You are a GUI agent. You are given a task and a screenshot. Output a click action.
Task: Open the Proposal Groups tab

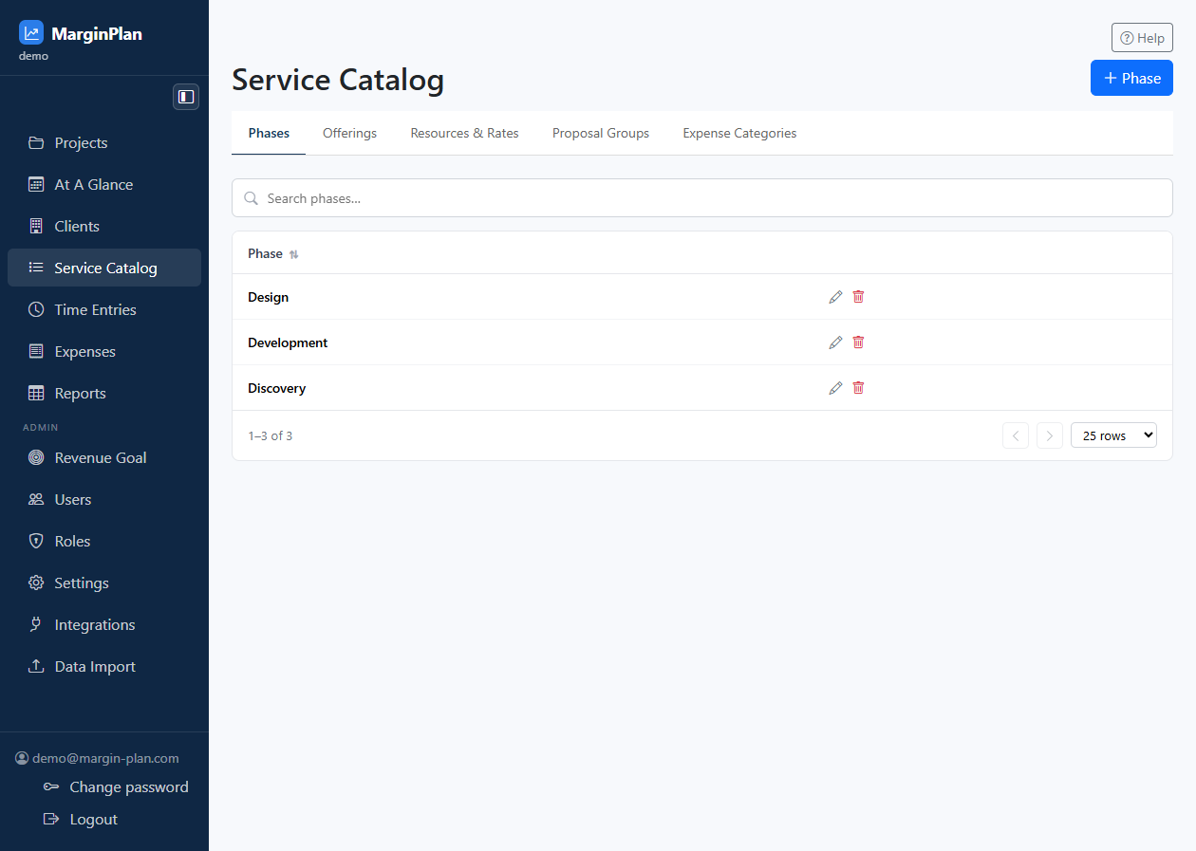point(601,133)
